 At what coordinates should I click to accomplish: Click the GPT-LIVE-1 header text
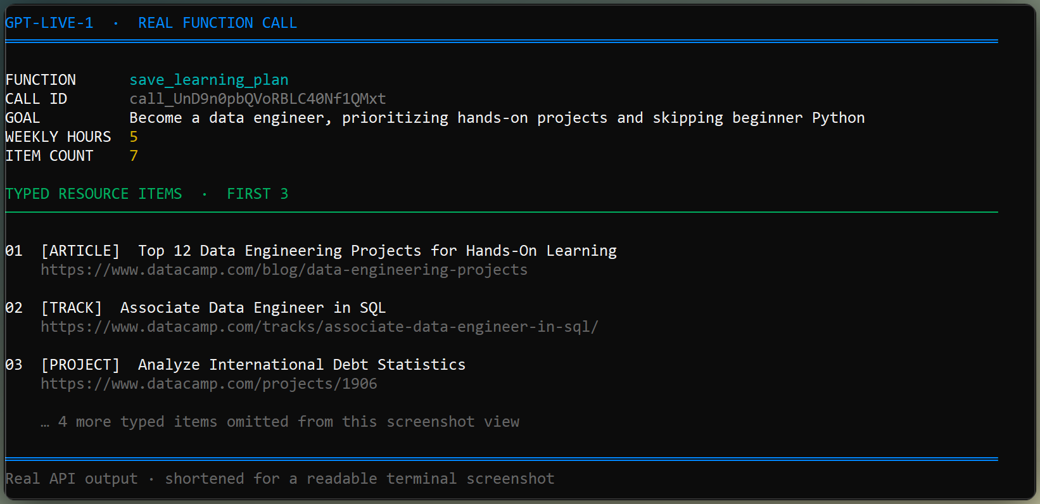tap(49, 23)
